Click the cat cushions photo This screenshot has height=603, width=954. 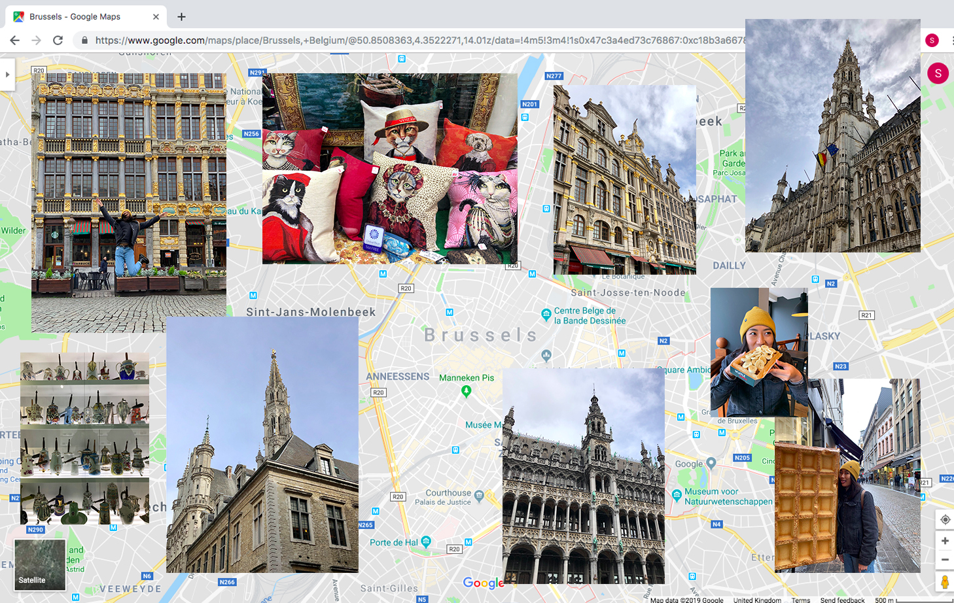click(x=390, y=169)
